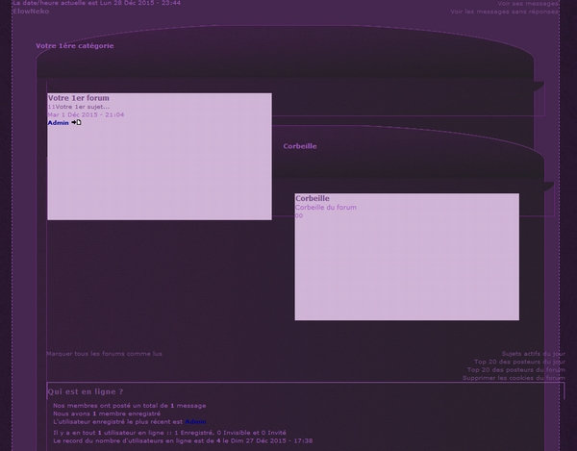
Task: Click 'Voir les messages sans réponses'
Action: [x=505, y=12]
